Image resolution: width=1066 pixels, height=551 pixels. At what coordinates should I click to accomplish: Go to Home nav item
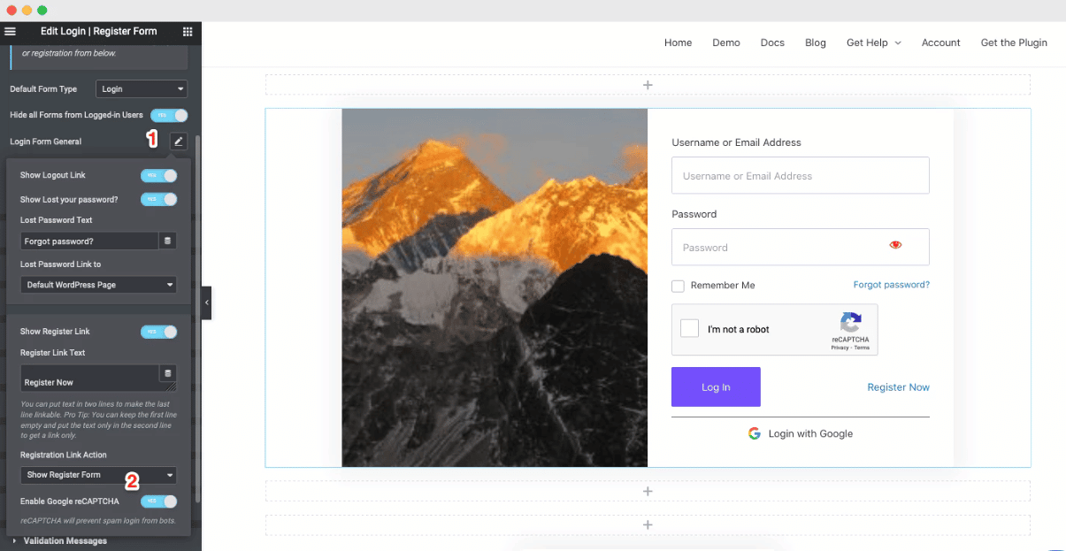coord(678,42)
